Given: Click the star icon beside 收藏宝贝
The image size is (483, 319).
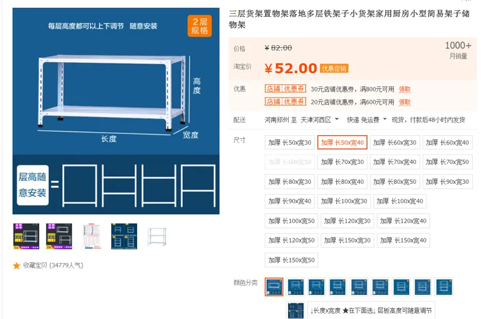Looking at the screenshot, I should (16, 265).
